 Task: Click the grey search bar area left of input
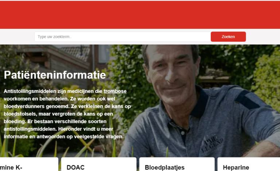[17, 37]
